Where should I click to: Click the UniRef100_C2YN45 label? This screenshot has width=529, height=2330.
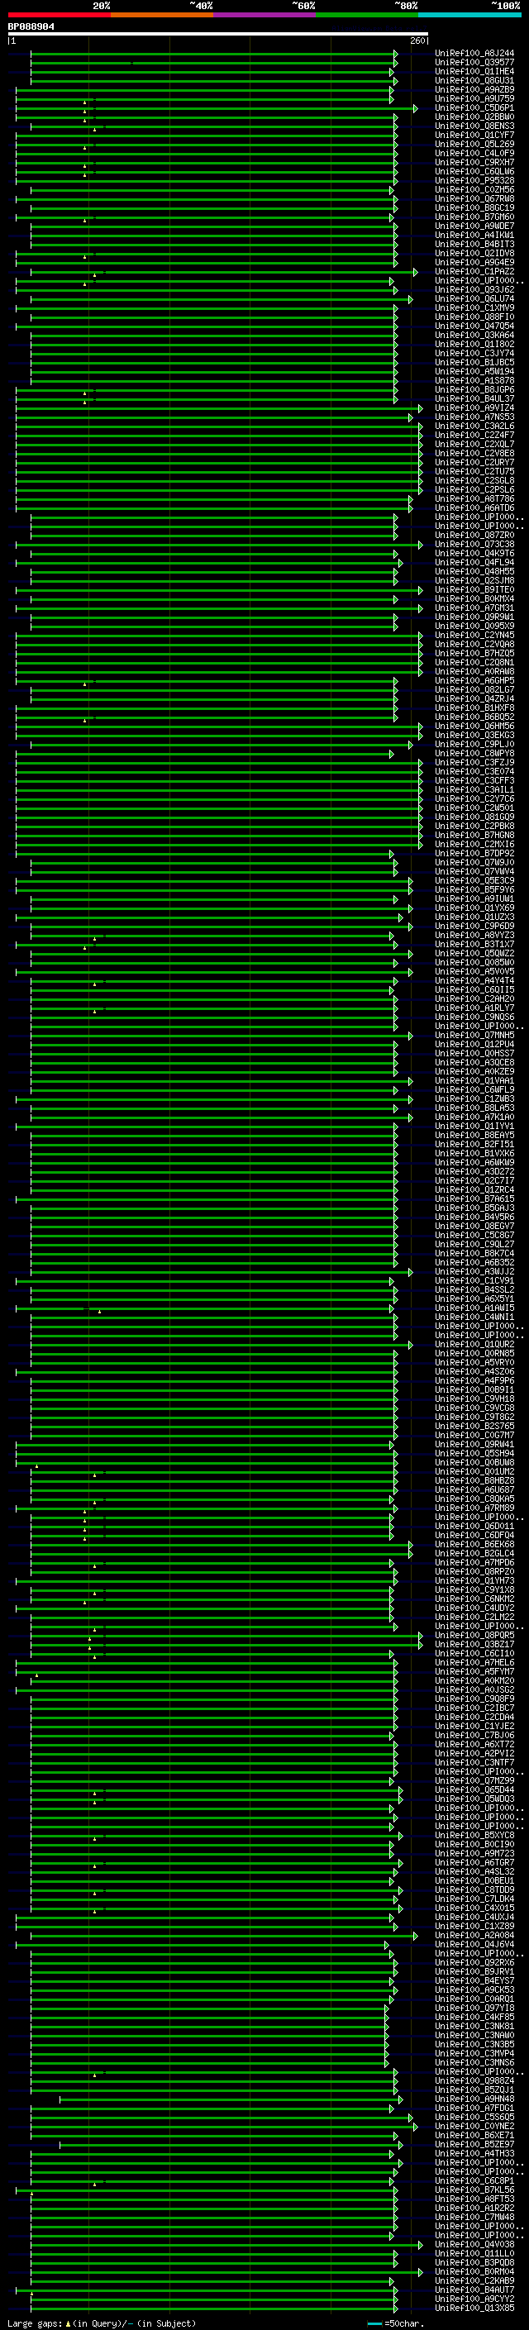[474, 635]
